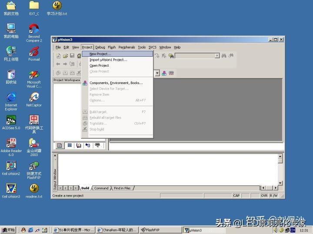The width and height of the screenshot is (313, 234).
Task: Open the Tools menu
Action: point(142,47)
